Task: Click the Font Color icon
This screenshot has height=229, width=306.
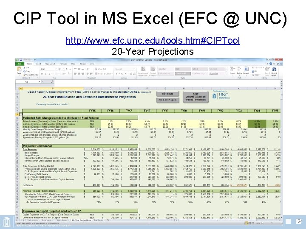Action: (x=69, y=74)
